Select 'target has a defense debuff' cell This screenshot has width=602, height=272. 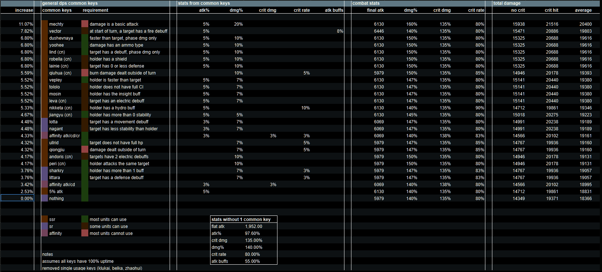tap(117, 178)
